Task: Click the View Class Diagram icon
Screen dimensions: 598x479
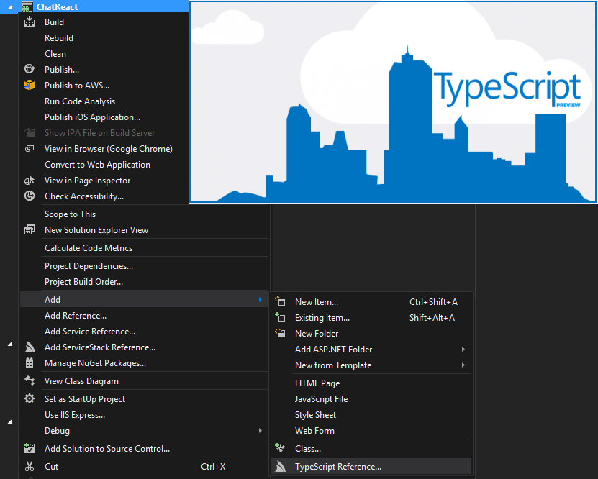Action: [x=30, y=380]
